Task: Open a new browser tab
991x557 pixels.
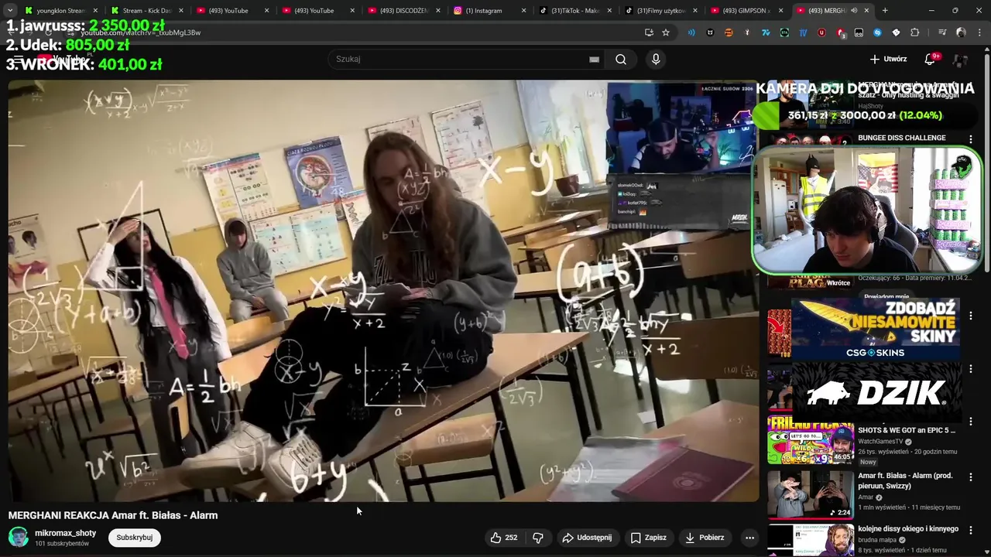Action: 885,11
